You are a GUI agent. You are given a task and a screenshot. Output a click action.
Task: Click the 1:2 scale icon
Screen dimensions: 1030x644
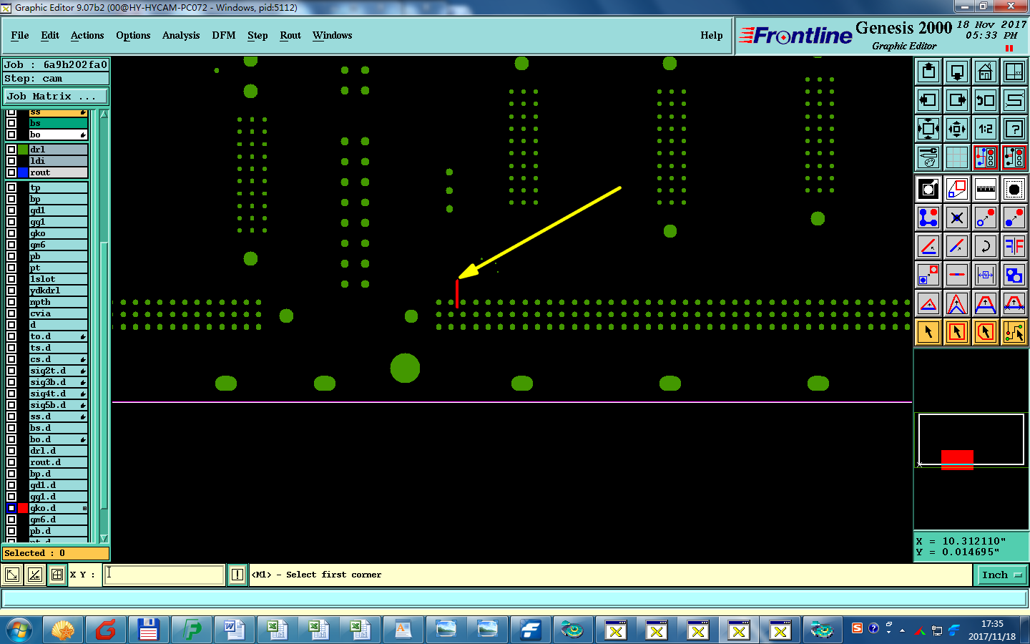click(x=986, y=129)
